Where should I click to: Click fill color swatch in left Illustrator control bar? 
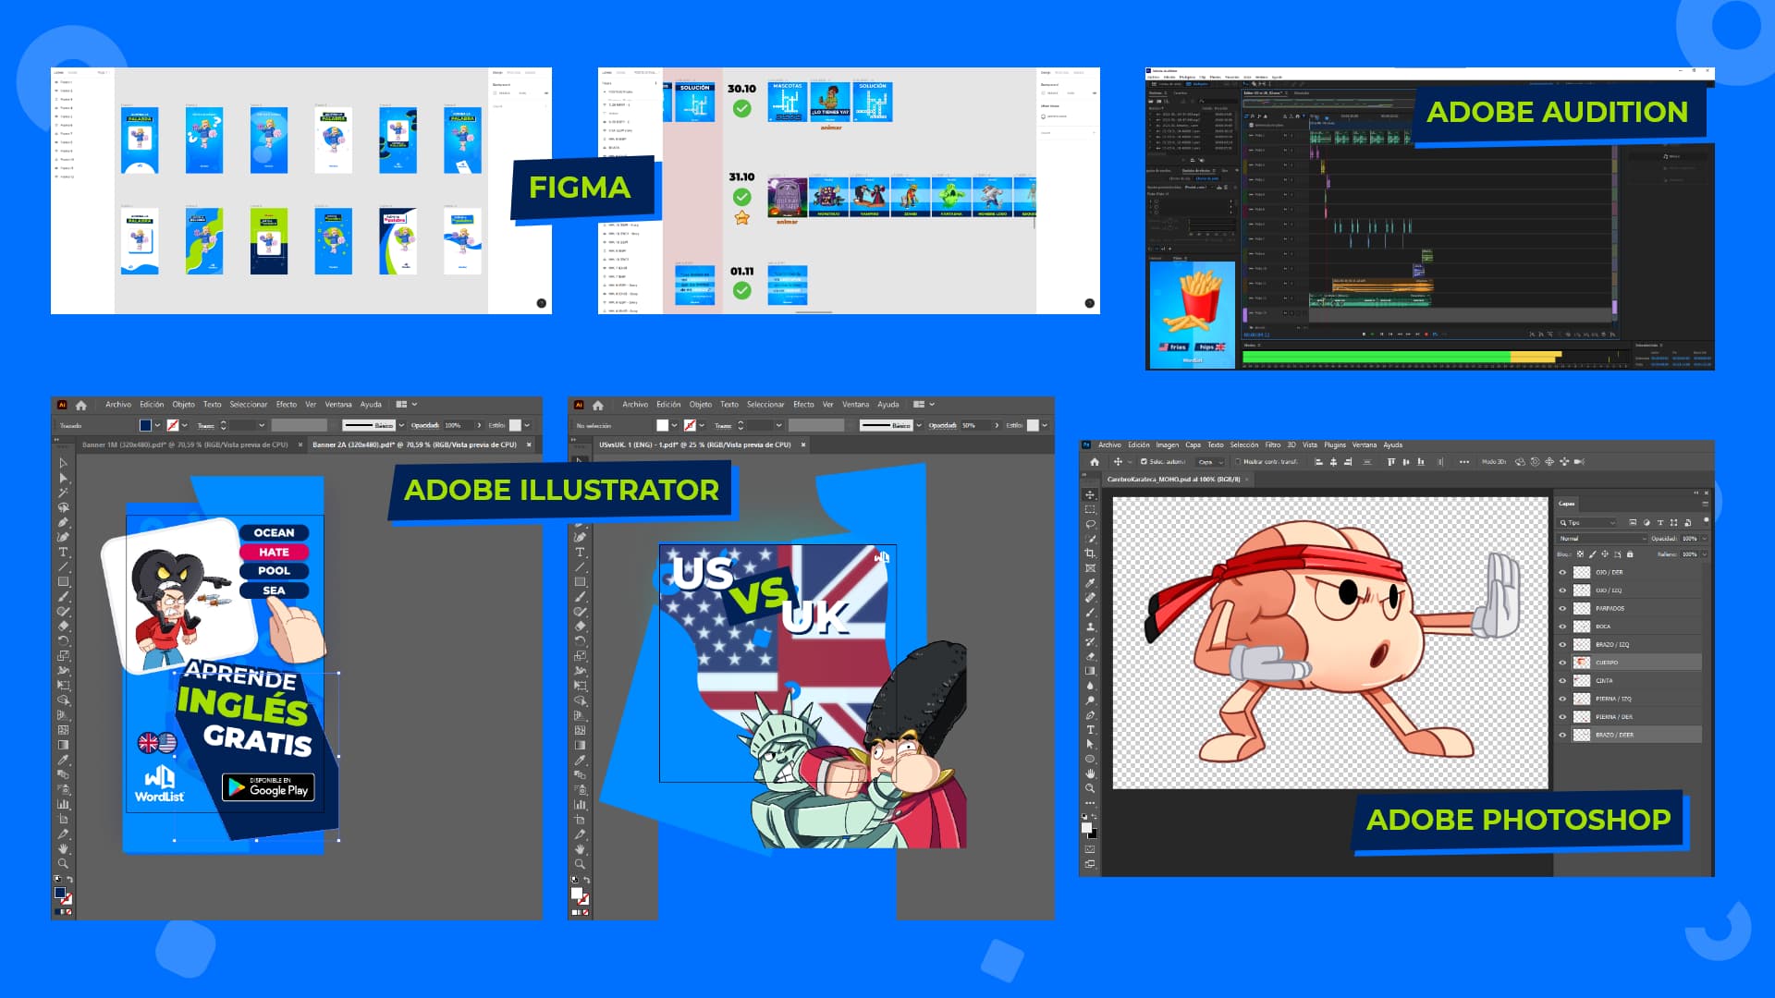point(145,425)
